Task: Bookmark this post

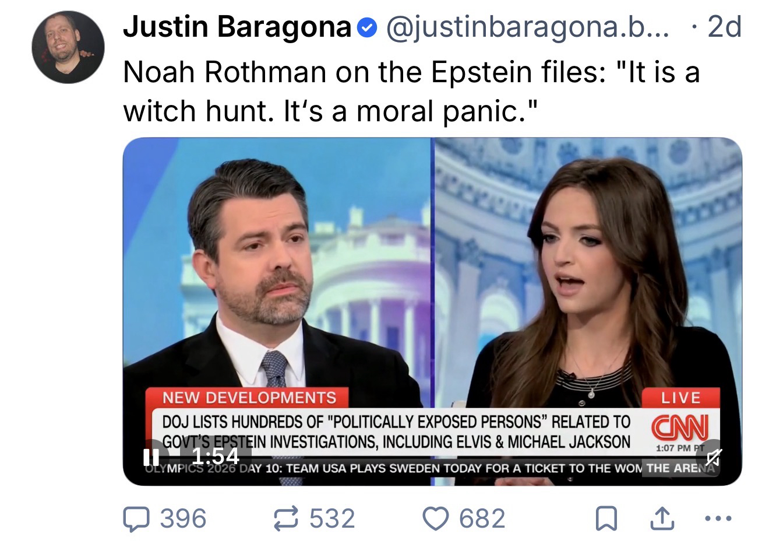Action: [606, 519]
